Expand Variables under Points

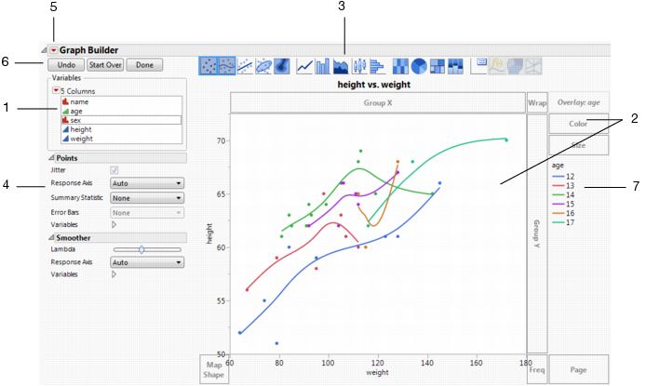(x=114, y=225)
